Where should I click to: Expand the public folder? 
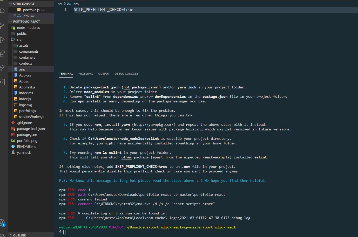(31, 33)
